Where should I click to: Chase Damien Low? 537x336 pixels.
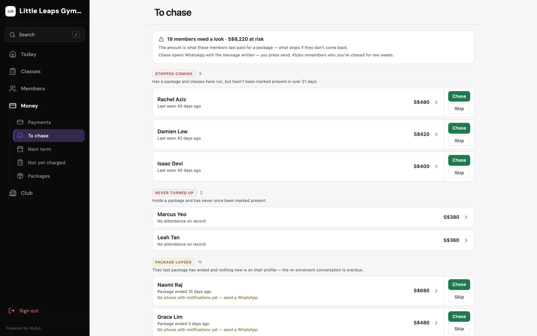(459, 128)
